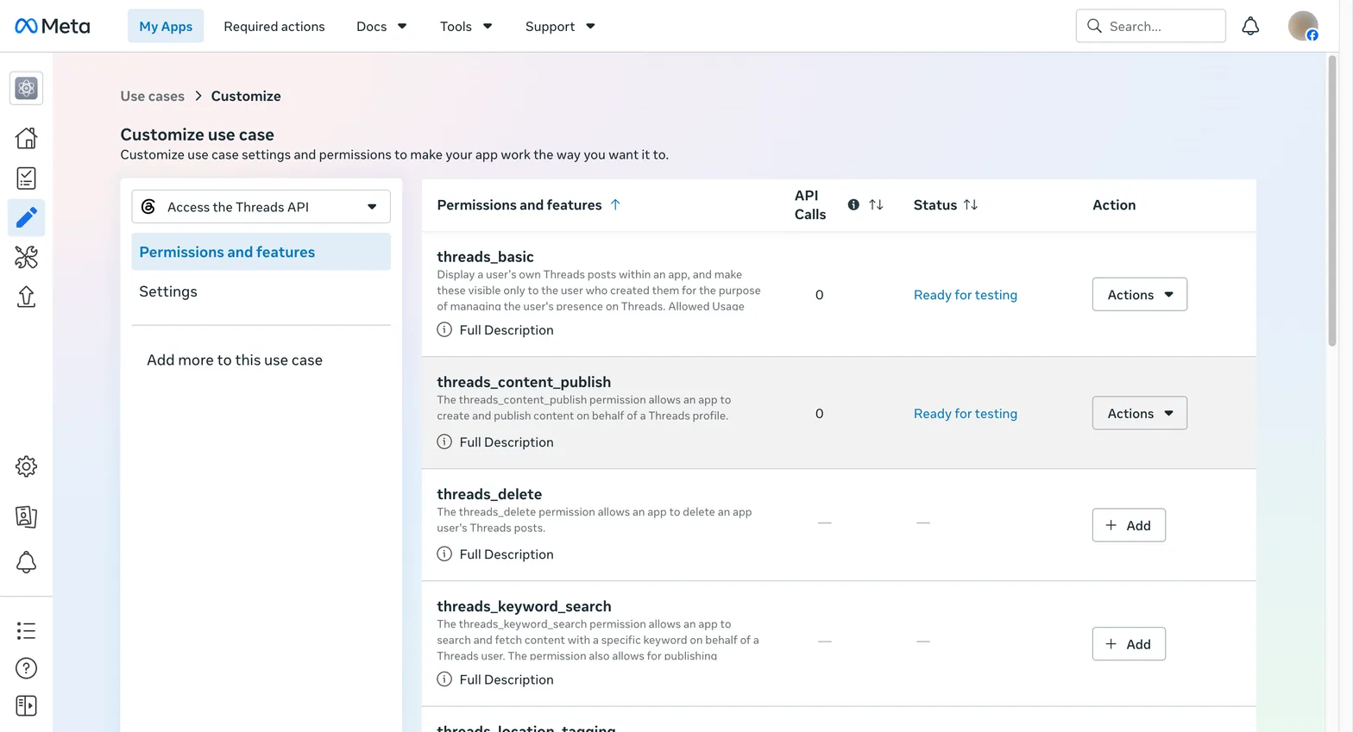Click the info icon for threads_basic Full Description
This screenshot has width=1353, height=732.
click(444, 329)
